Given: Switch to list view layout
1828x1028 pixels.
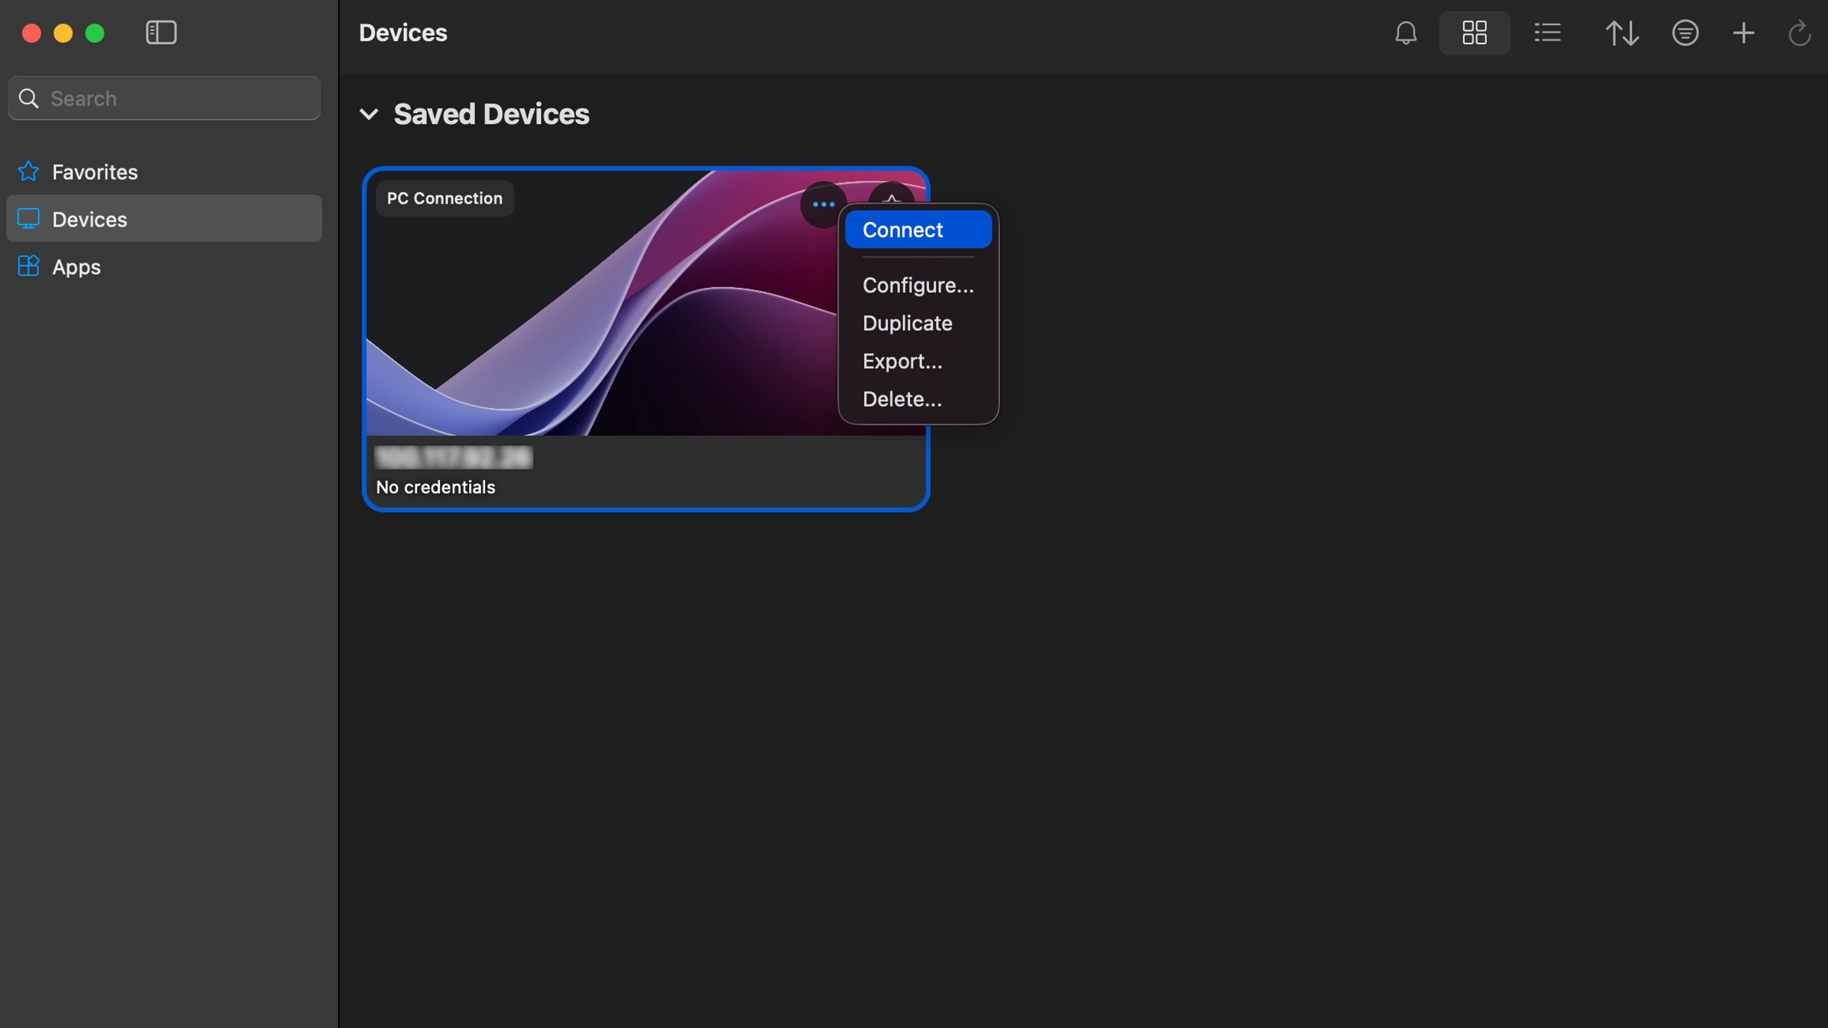Looking at the screenshot, I should coord(1548,33).
